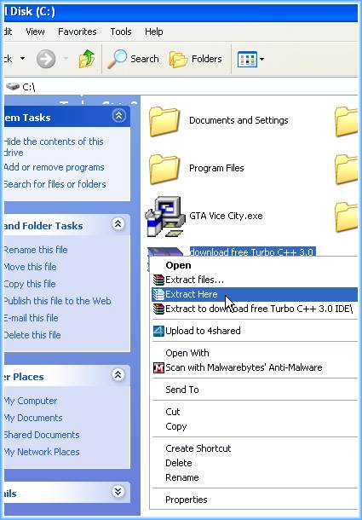Click Add or remove programs link
The image size is (362, 520).
point(54,167)
